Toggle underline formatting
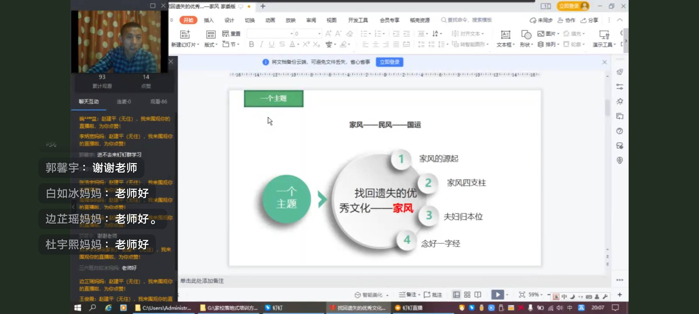The width and height of the screenshot is (699, 314). 271,44
